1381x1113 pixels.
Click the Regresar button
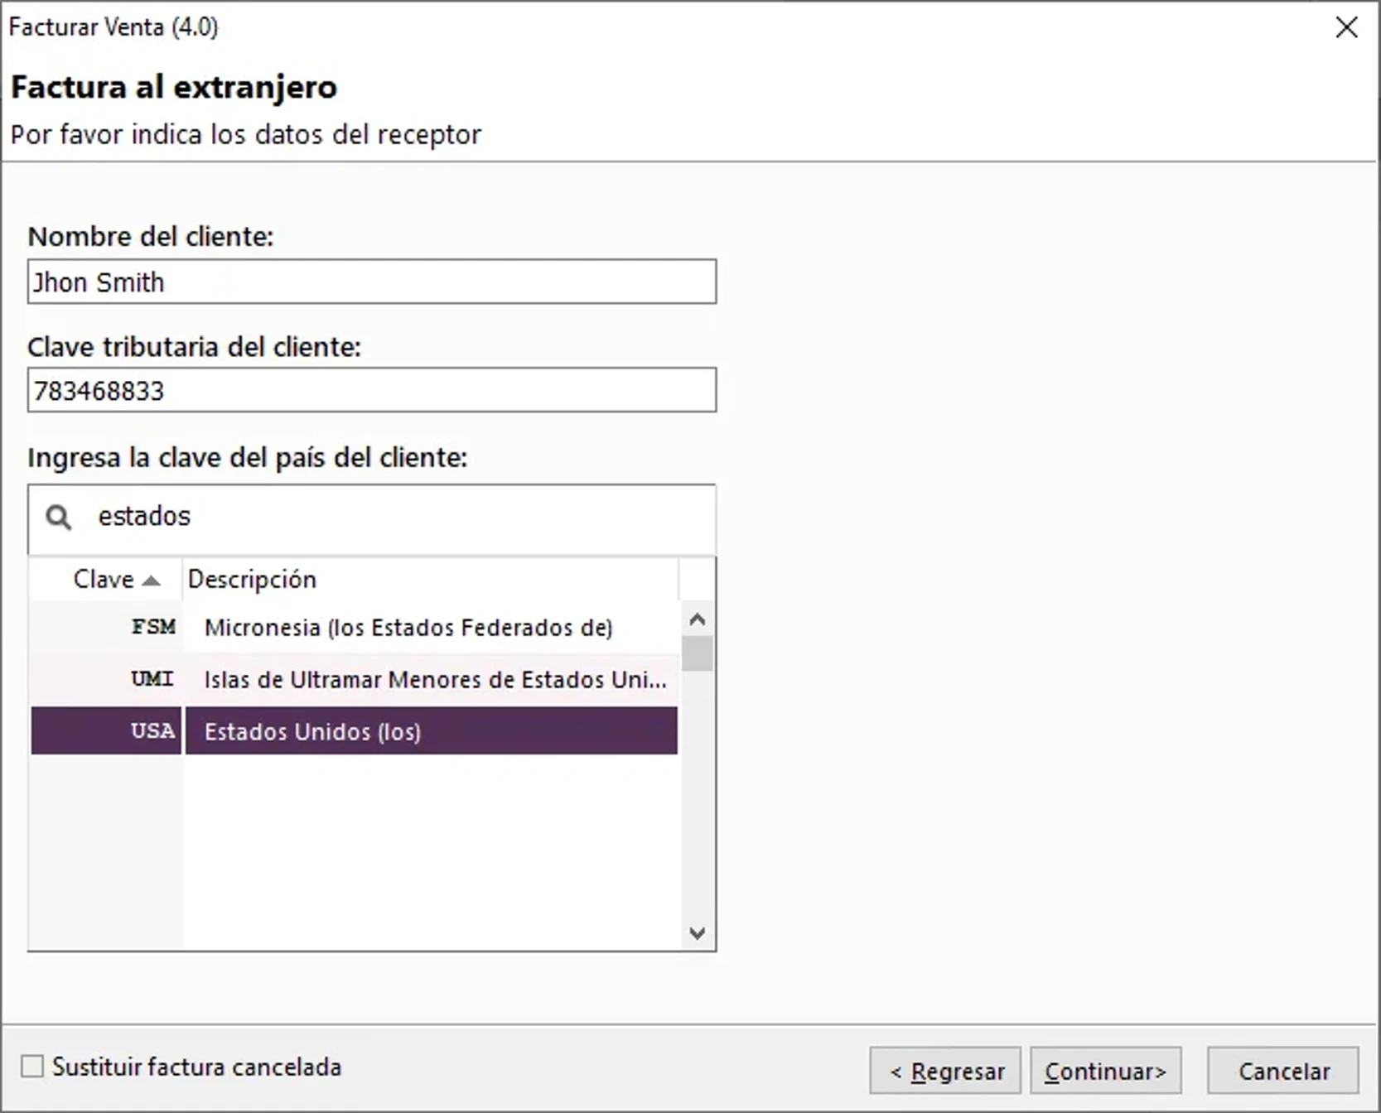click(x=944, y=1070)
